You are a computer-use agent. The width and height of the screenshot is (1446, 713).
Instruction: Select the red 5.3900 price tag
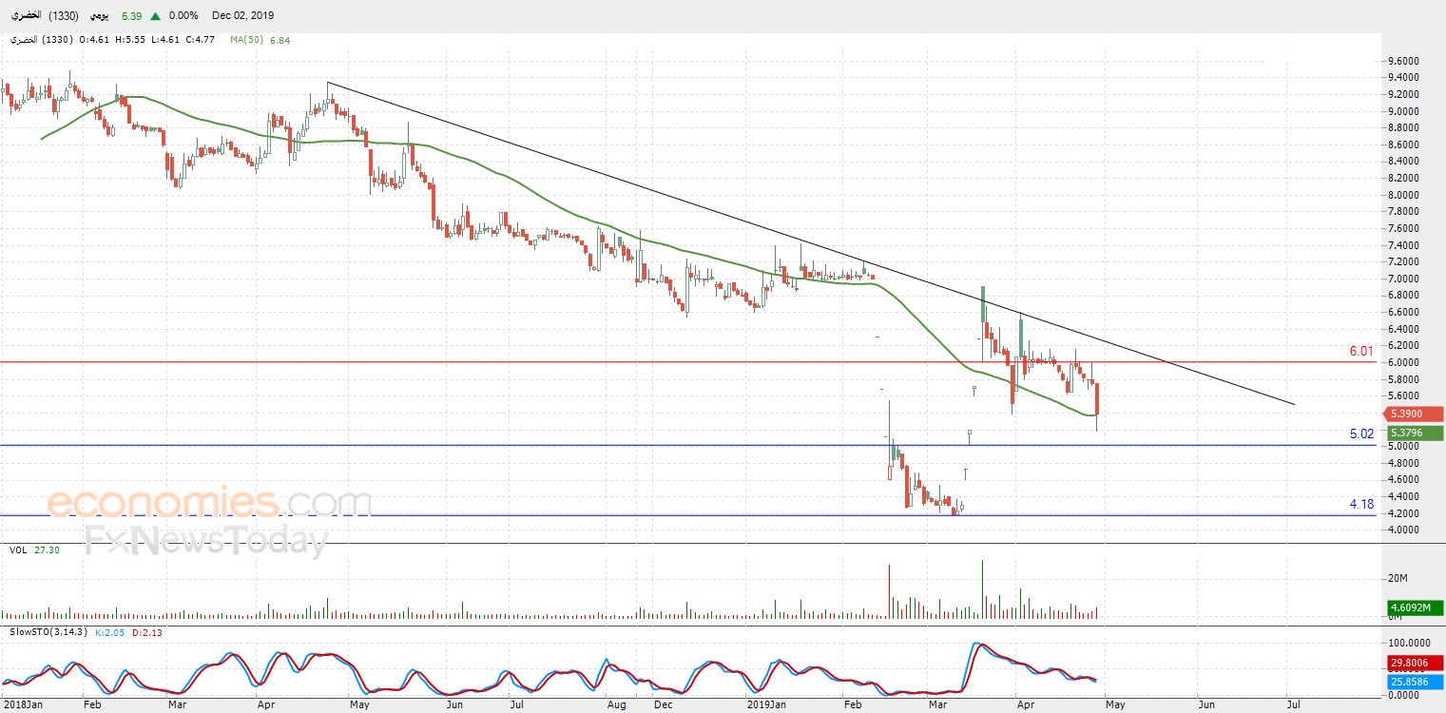(1416, 414)
